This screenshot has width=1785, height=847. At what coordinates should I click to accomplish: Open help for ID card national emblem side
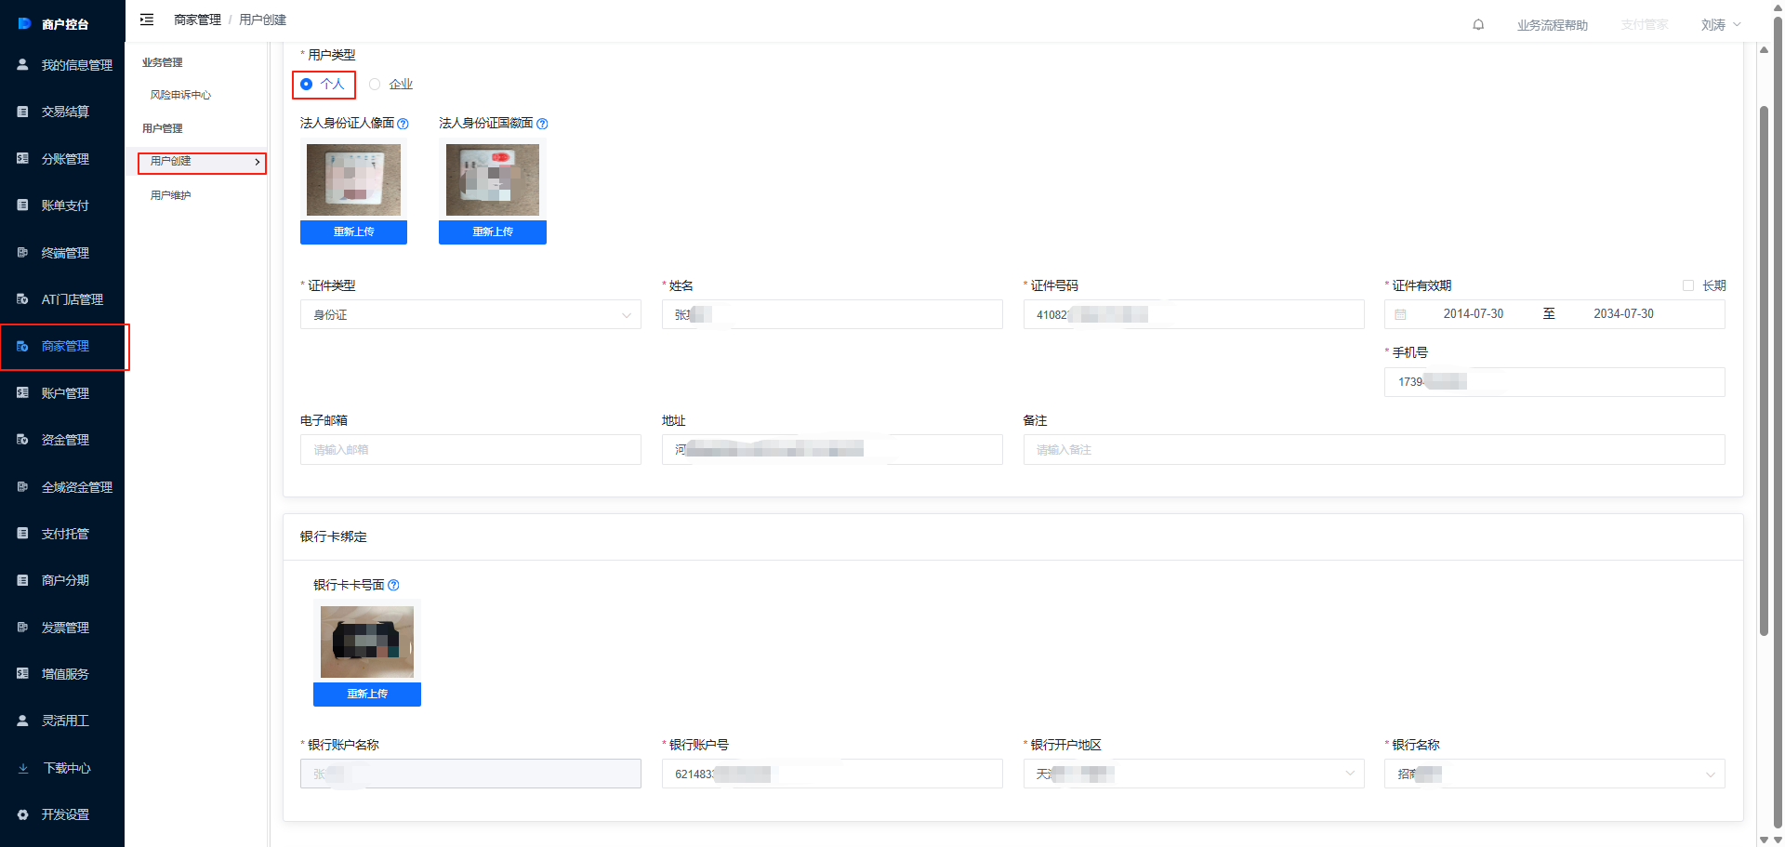(x=542, y=124)
